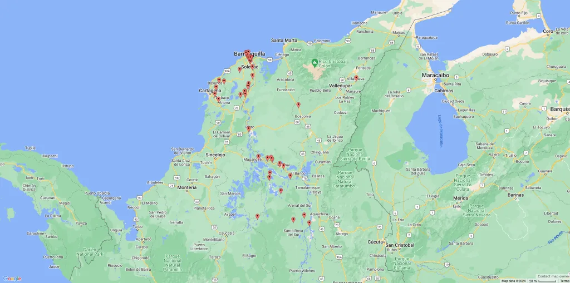The width and height of the screenshot is (570, 283).
Task: Click the El Carmen de Bolívar label
Action: coord(222,134)
